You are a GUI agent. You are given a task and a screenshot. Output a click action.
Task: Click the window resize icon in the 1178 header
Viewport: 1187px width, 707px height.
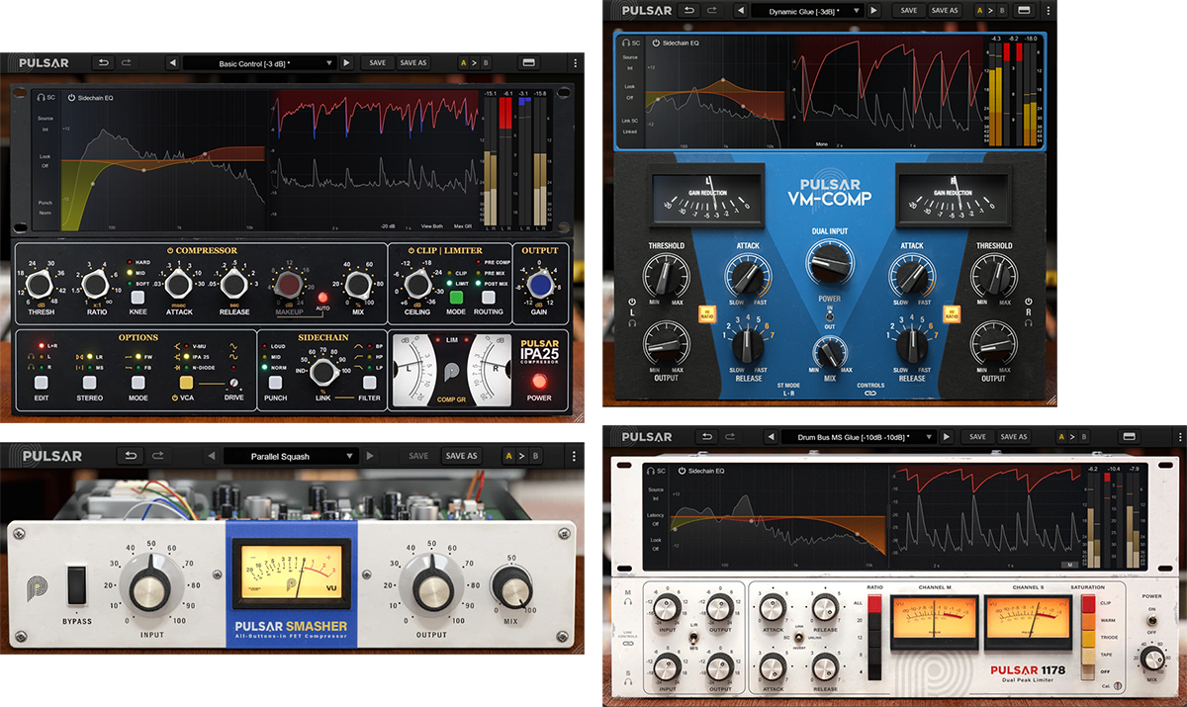1129,436
